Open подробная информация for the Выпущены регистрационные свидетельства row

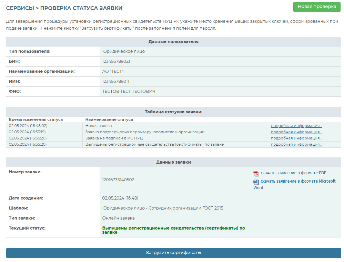[296, 144]
